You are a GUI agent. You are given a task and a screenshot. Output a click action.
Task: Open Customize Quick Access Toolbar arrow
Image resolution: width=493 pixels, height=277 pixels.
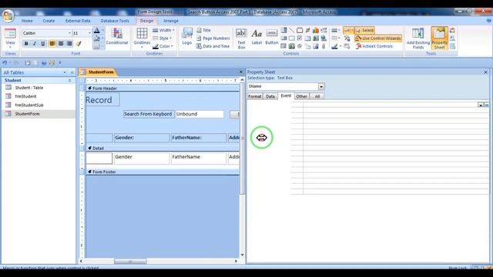coord(60,63)
